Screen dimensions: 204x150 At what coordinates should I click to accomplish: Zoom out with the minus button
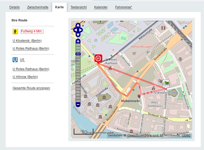click(78, 104)
